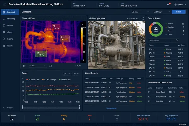Click the Alarms bell sidebar icon
The height and width of the screenshot is (126, 189).
click(x=4, y=32)
